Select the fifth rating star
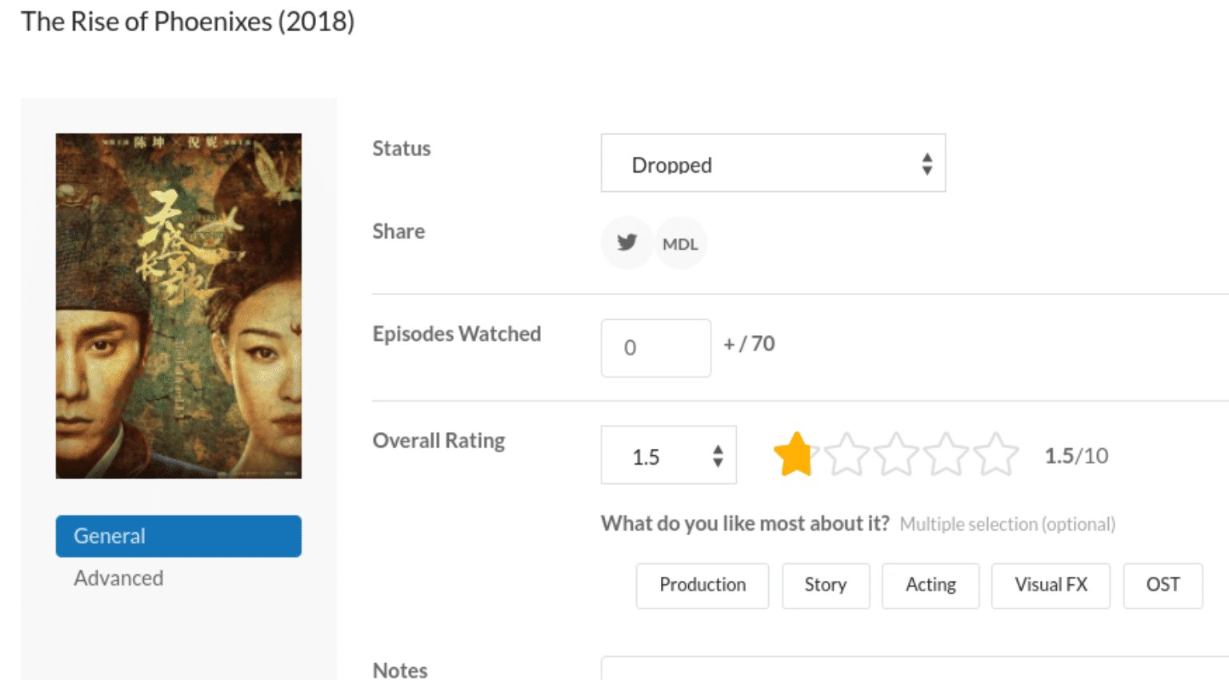1229x680 pixels. click(x=995, y=454)
